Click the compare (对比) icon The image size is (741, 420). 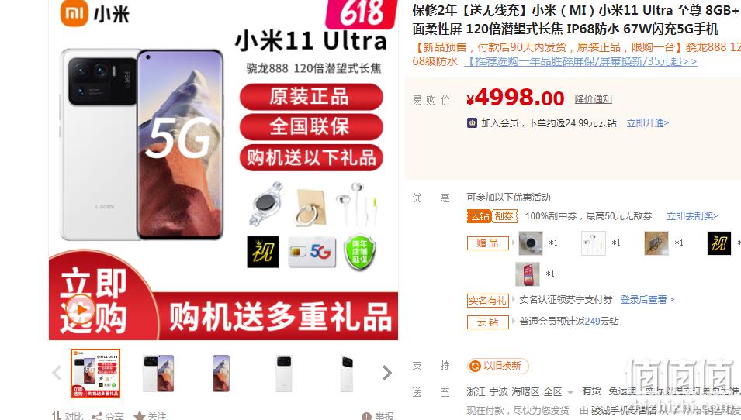[56, 416]
